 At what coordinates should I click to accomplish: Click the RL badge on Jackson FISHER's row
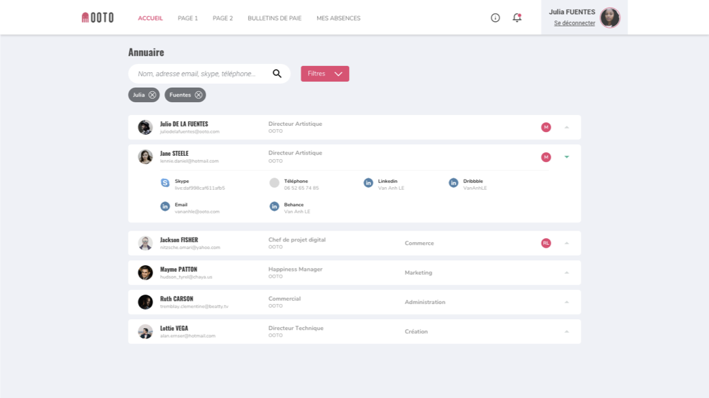(546, 244)
